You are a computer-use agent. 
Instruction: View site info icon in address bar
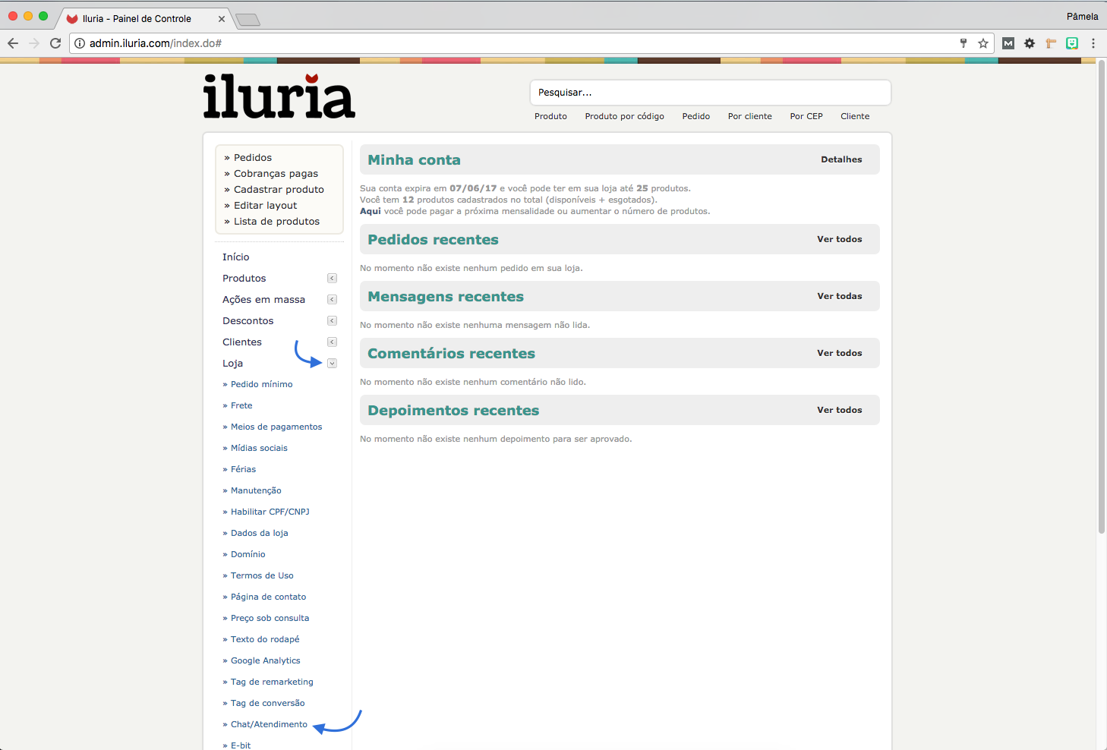coord(80,43)
